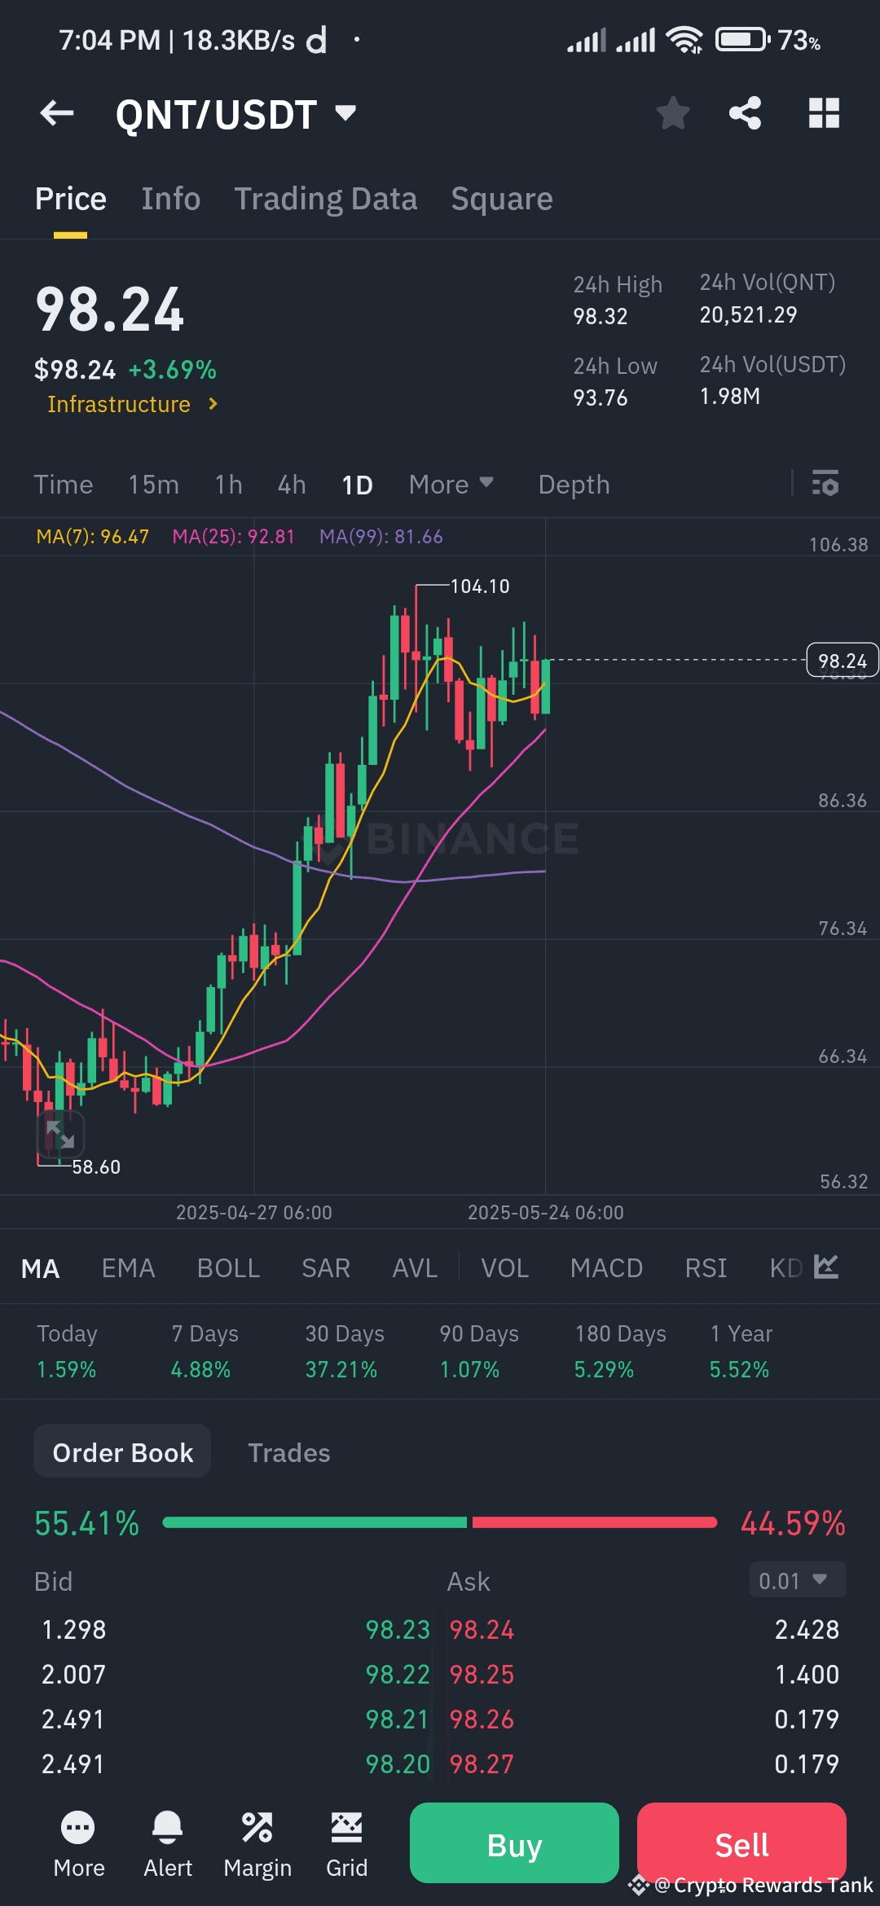
Task: Switch to the Trades tab
Action: 289,1452
